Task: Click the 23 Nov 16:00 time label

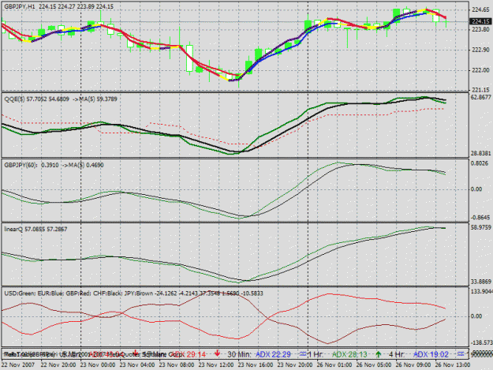Action: click(256, 364)
